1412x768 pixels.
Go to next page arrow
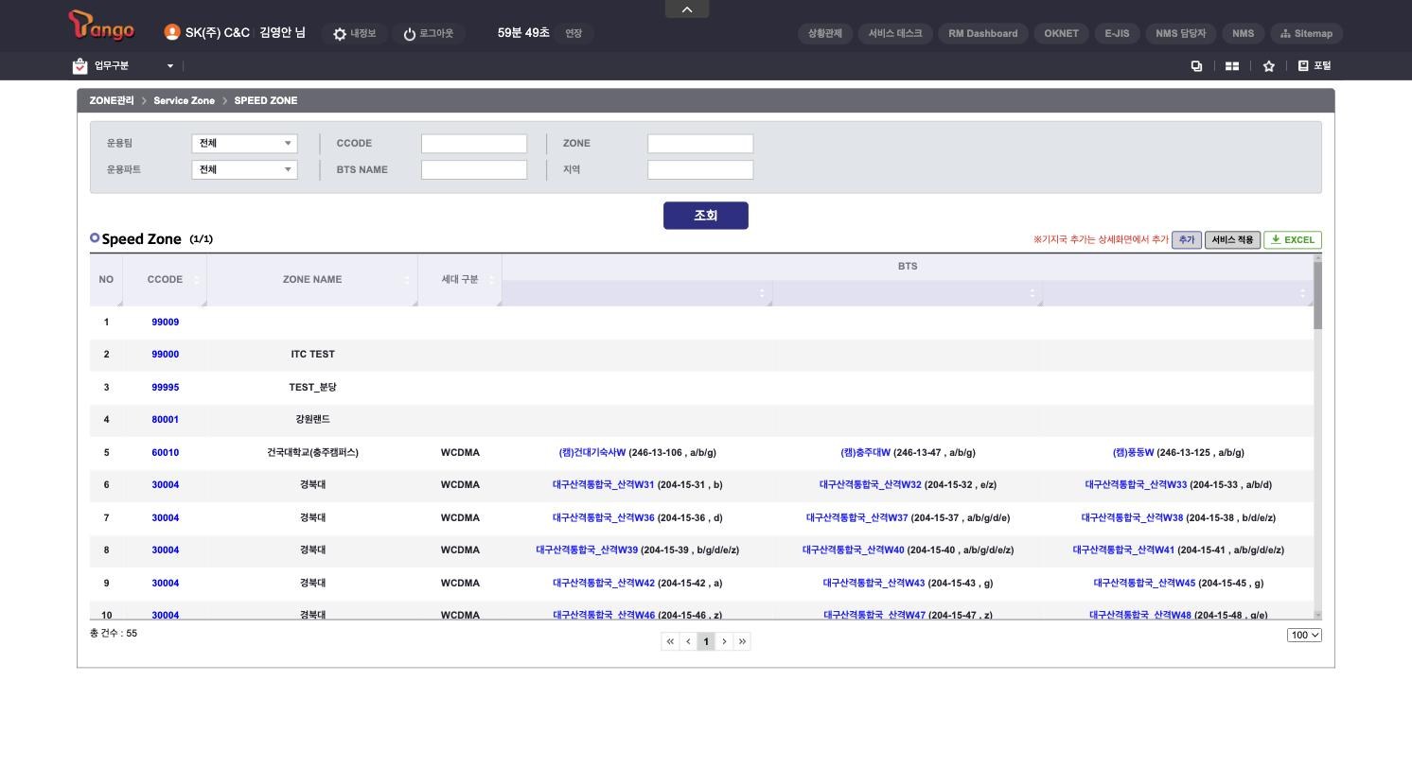[x=724, y=641]
